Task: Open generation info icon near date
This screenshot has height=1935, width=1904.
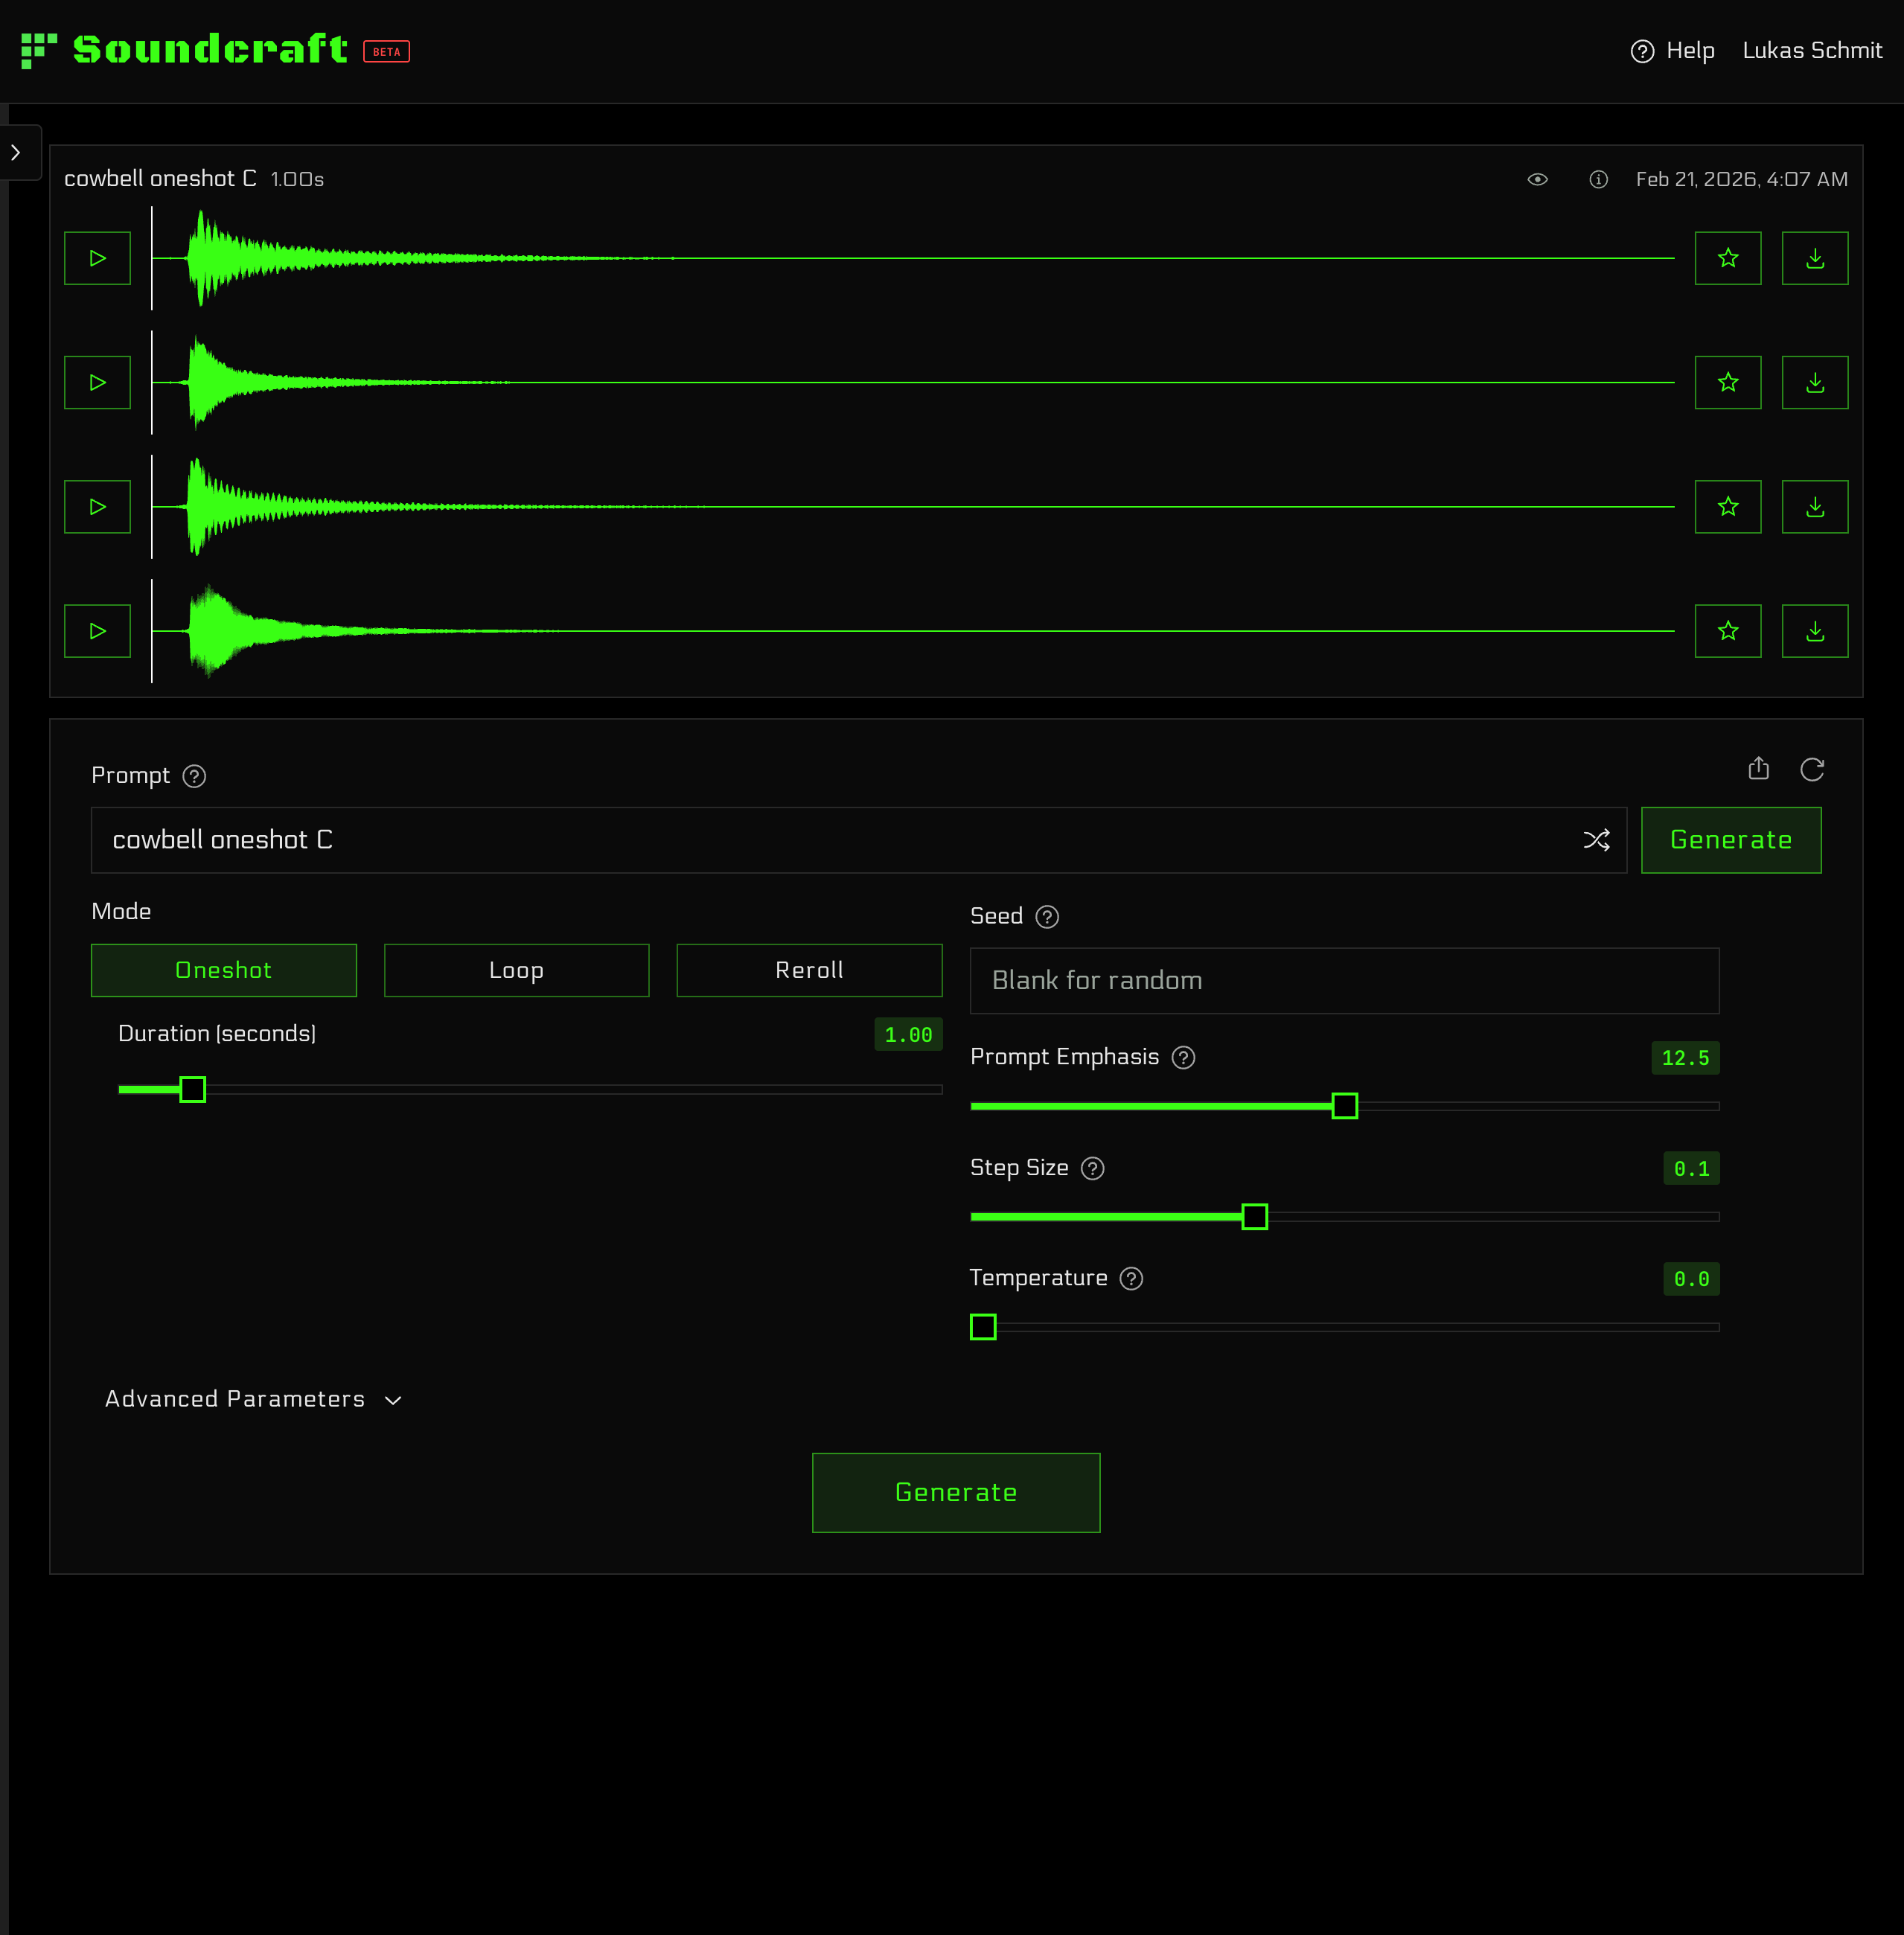Action: point(1598,179)
